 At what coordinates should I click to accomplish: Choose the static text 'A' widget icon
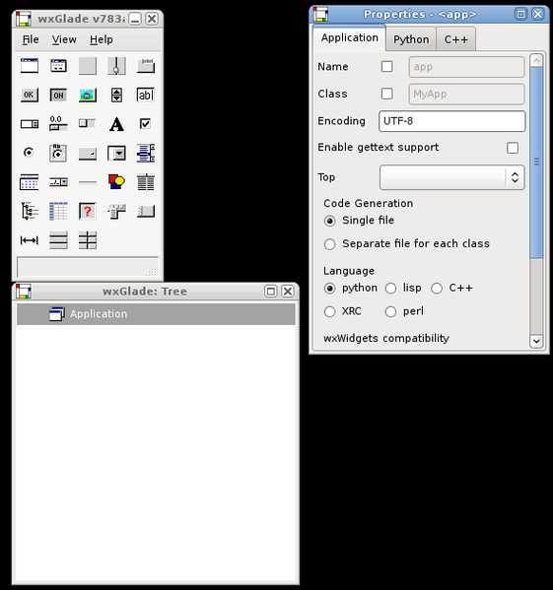coord(116,124)
